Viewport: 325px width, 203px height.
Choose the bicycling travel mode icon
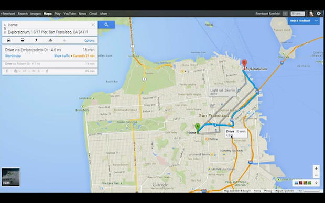pos(50,40)
